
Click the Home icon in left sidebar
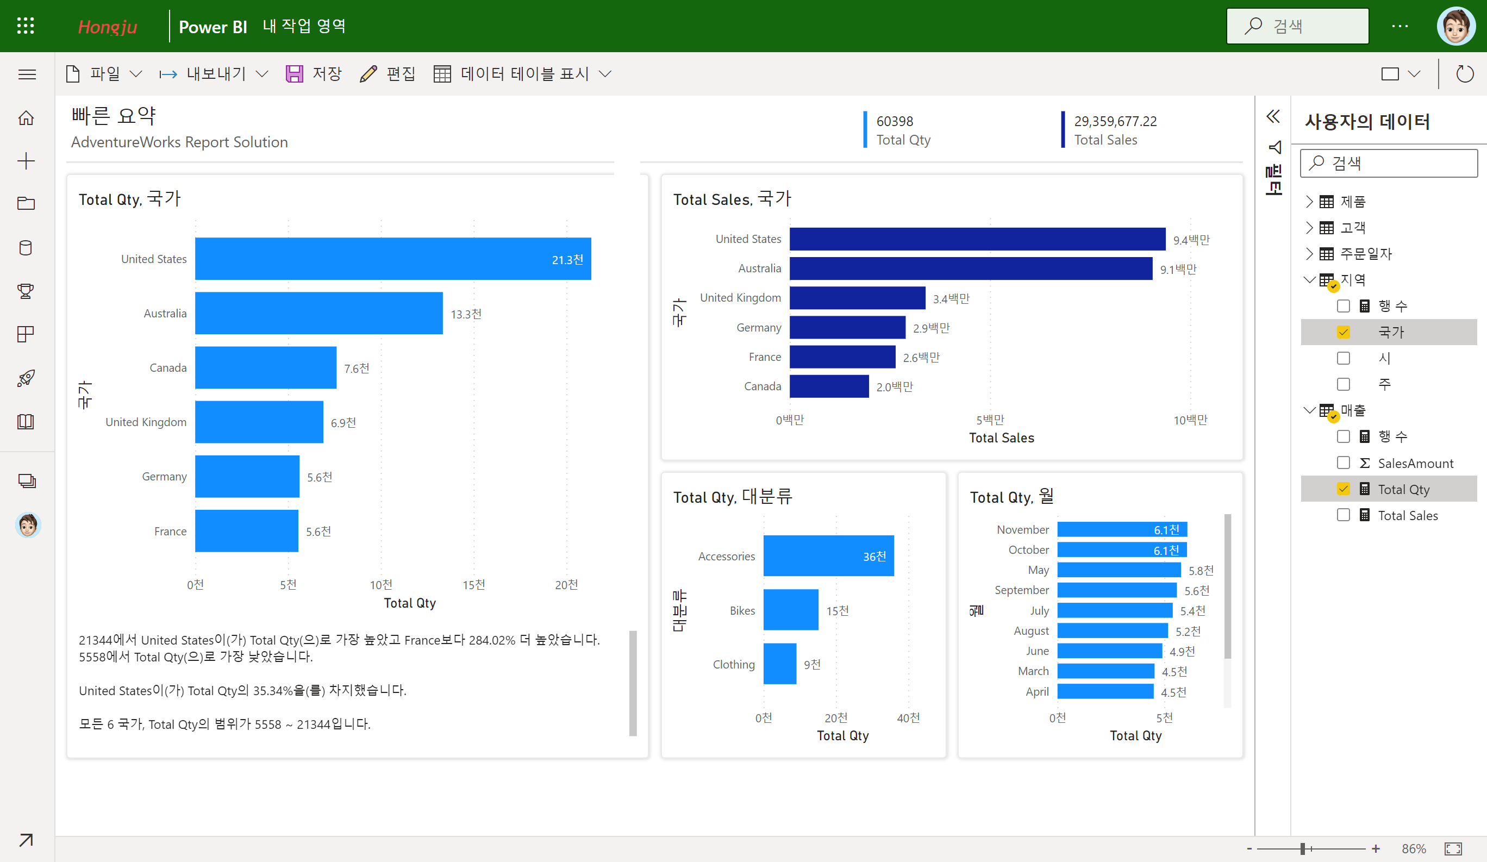[26, 118]
